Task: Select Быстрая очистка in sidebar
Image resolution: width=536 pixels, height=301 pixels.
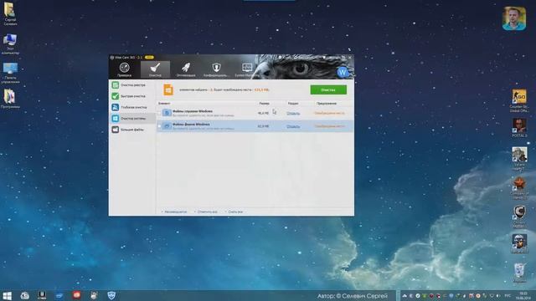Action: 132,96
